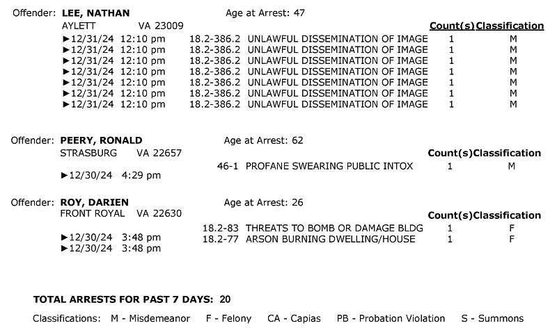
Task: Click the underlined Classification header for Nathan Lee
Action: pos(510,26)
